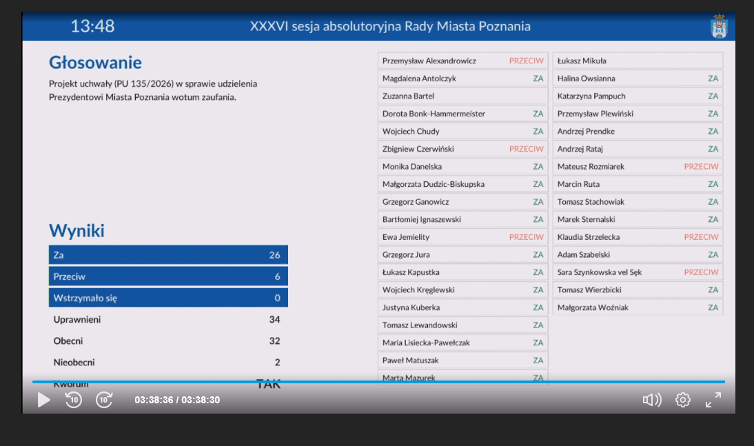This screenshot has width=754, height=446.
Task: Click the 'Nieobecni' row
Action: (168, 363)
